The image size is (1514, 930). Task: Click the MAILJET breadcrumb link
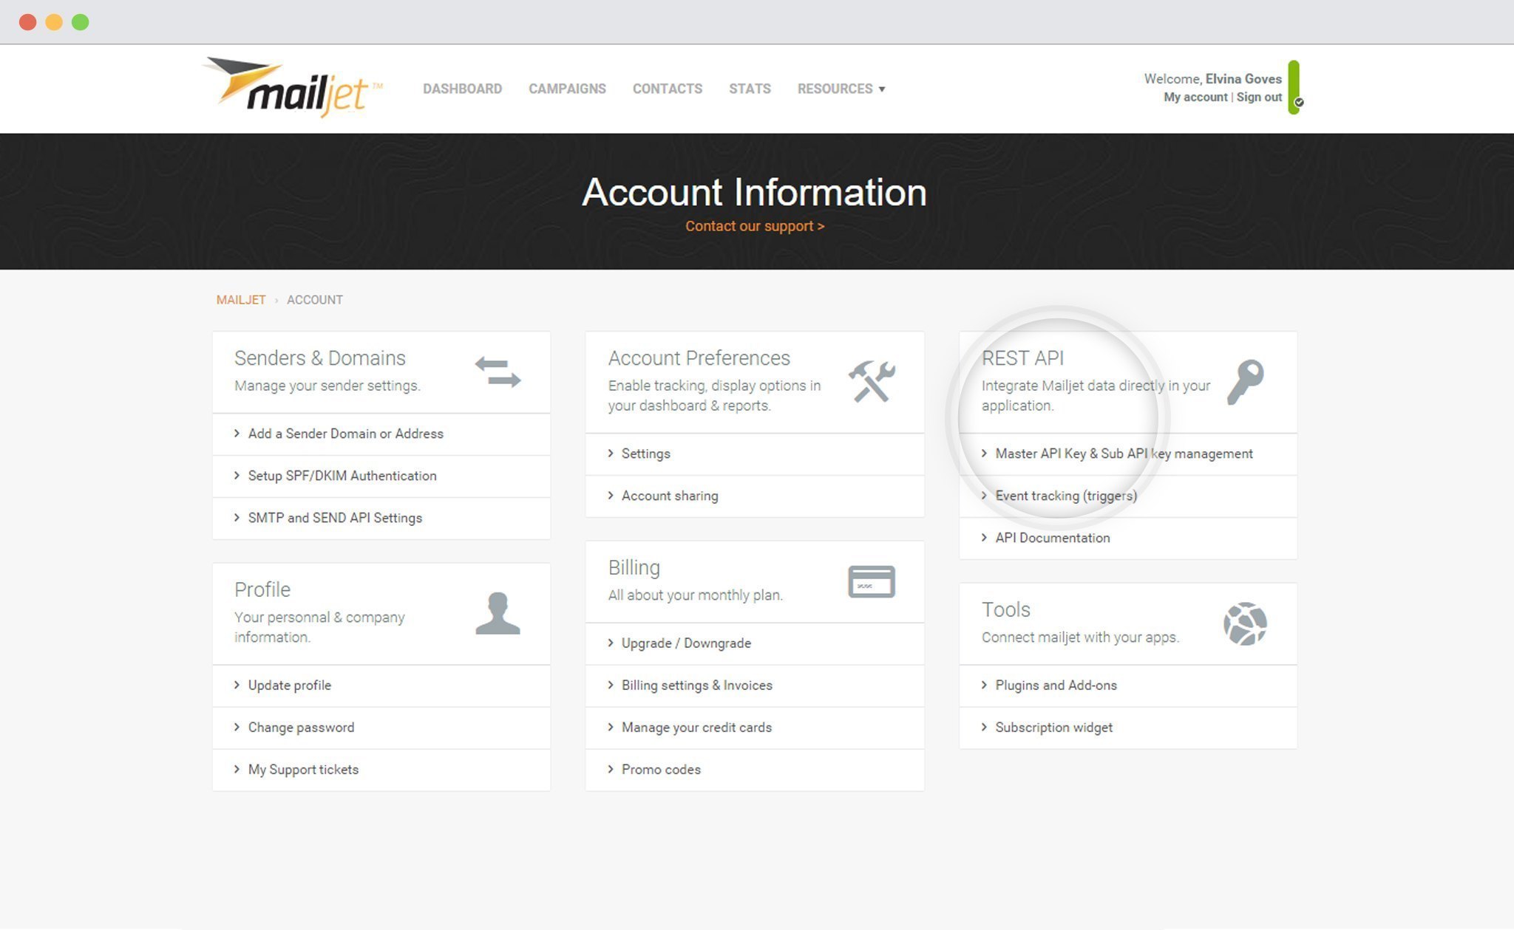[241, 300]
